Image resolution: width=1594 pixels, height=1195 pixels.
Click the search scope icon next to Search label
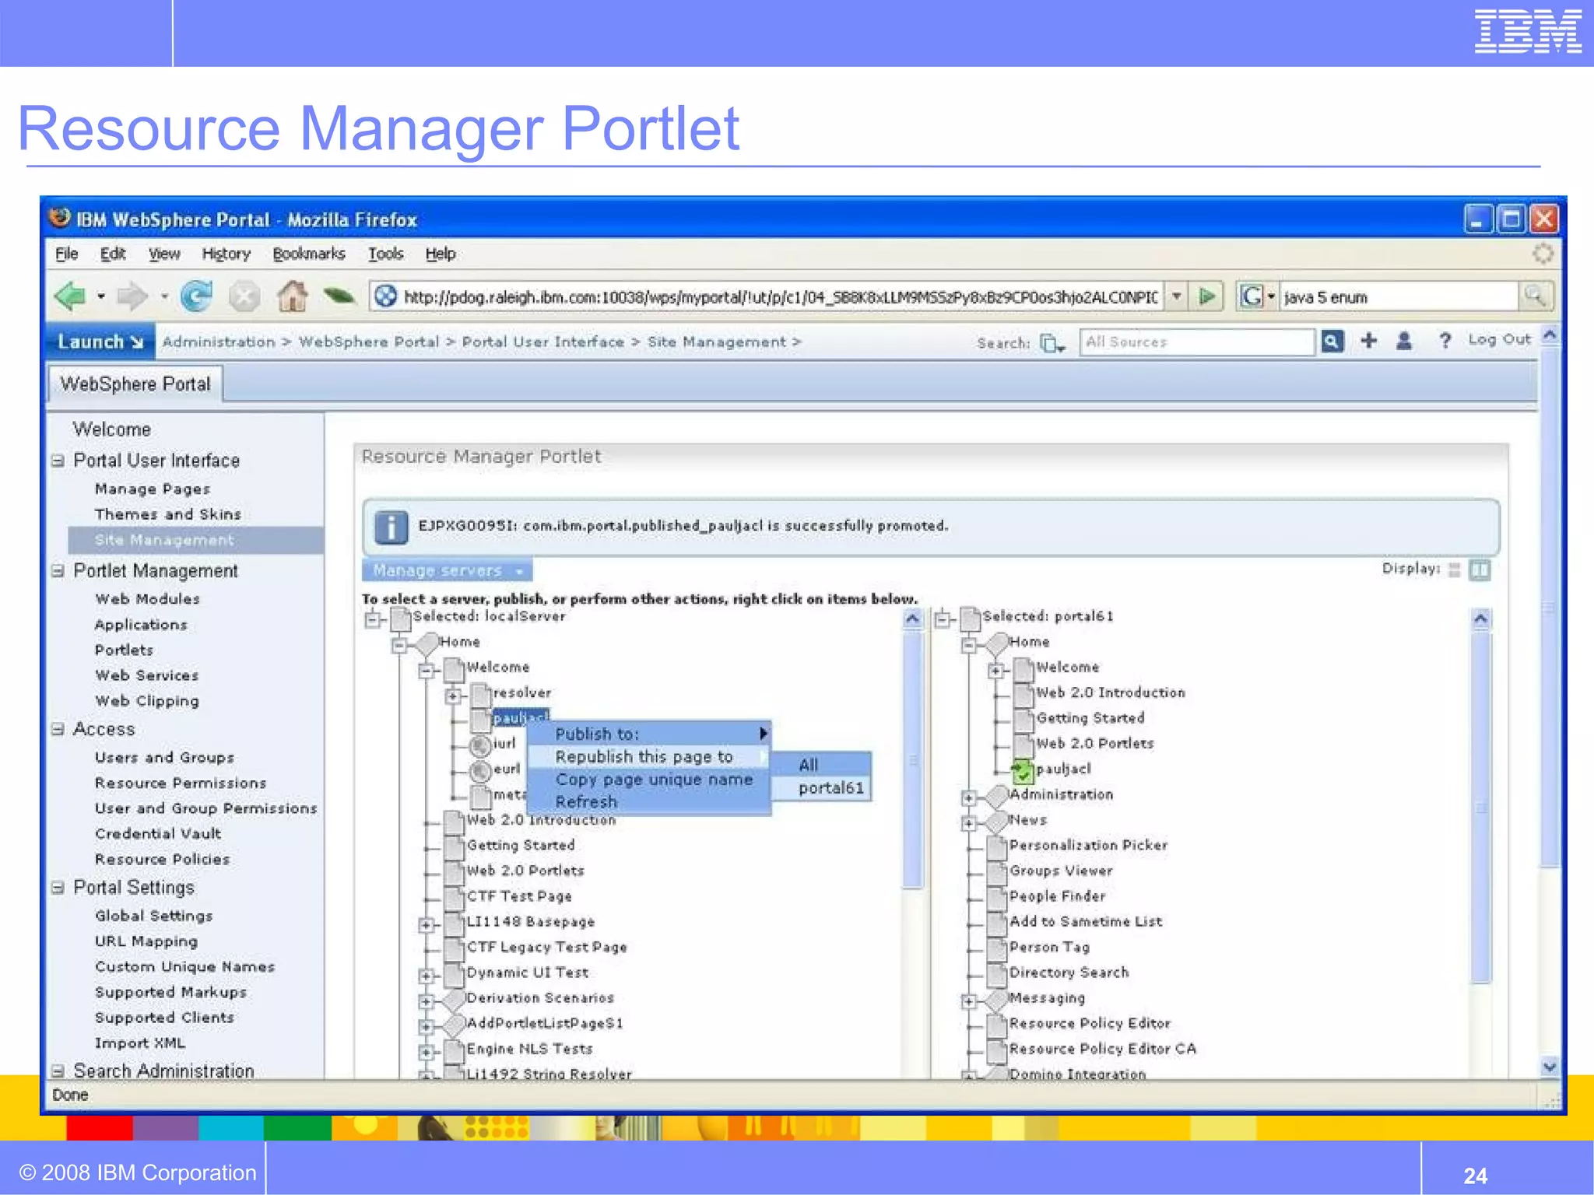pos(1052,343)
